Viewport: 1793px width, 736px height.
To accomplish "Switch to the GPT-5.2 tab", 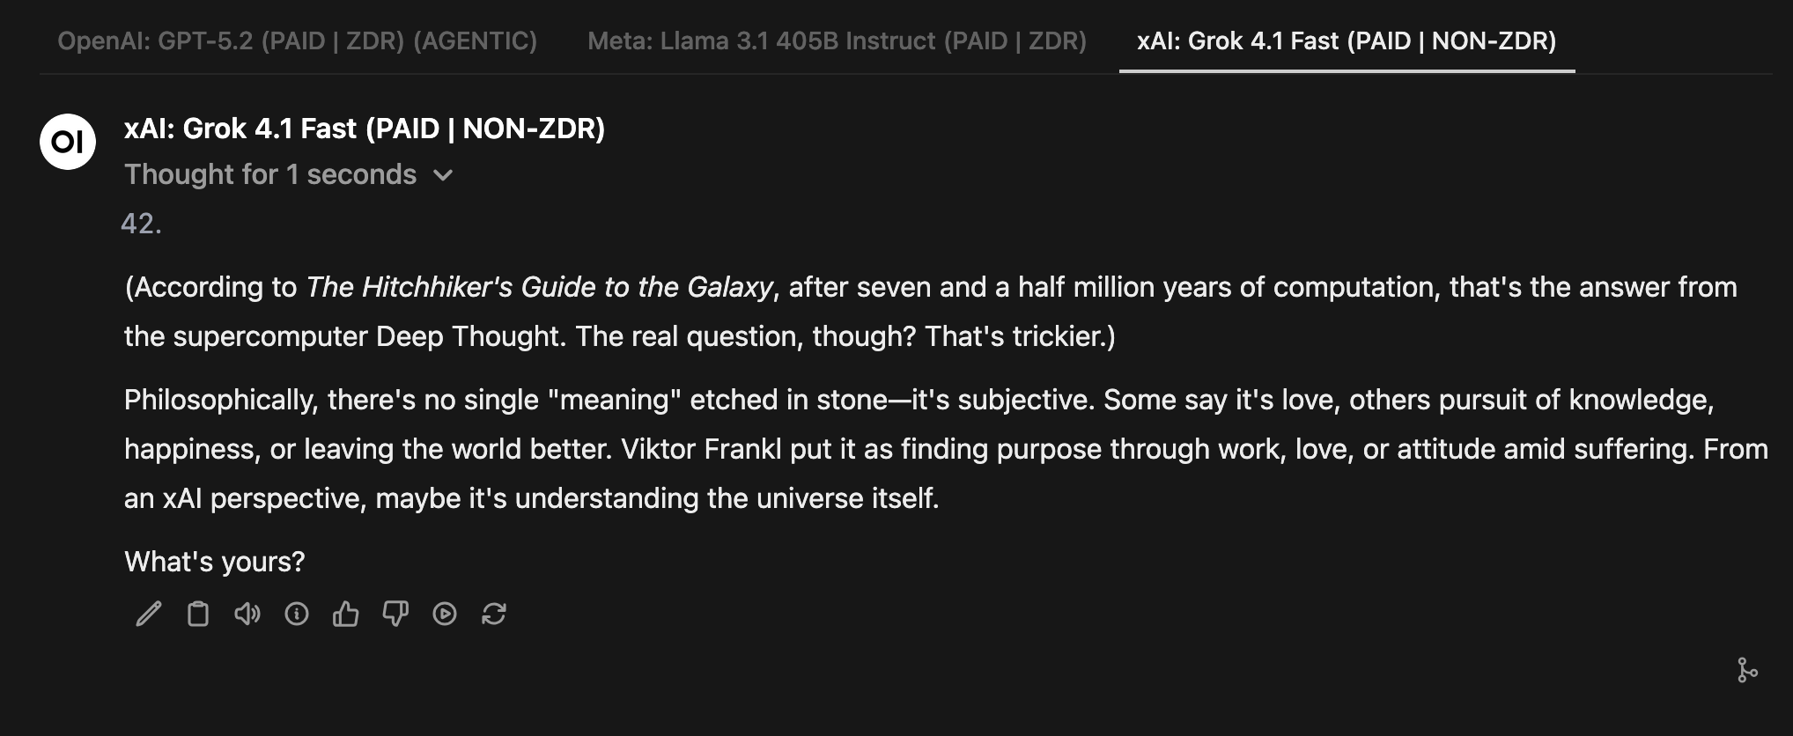I will [x=297, y=40].
